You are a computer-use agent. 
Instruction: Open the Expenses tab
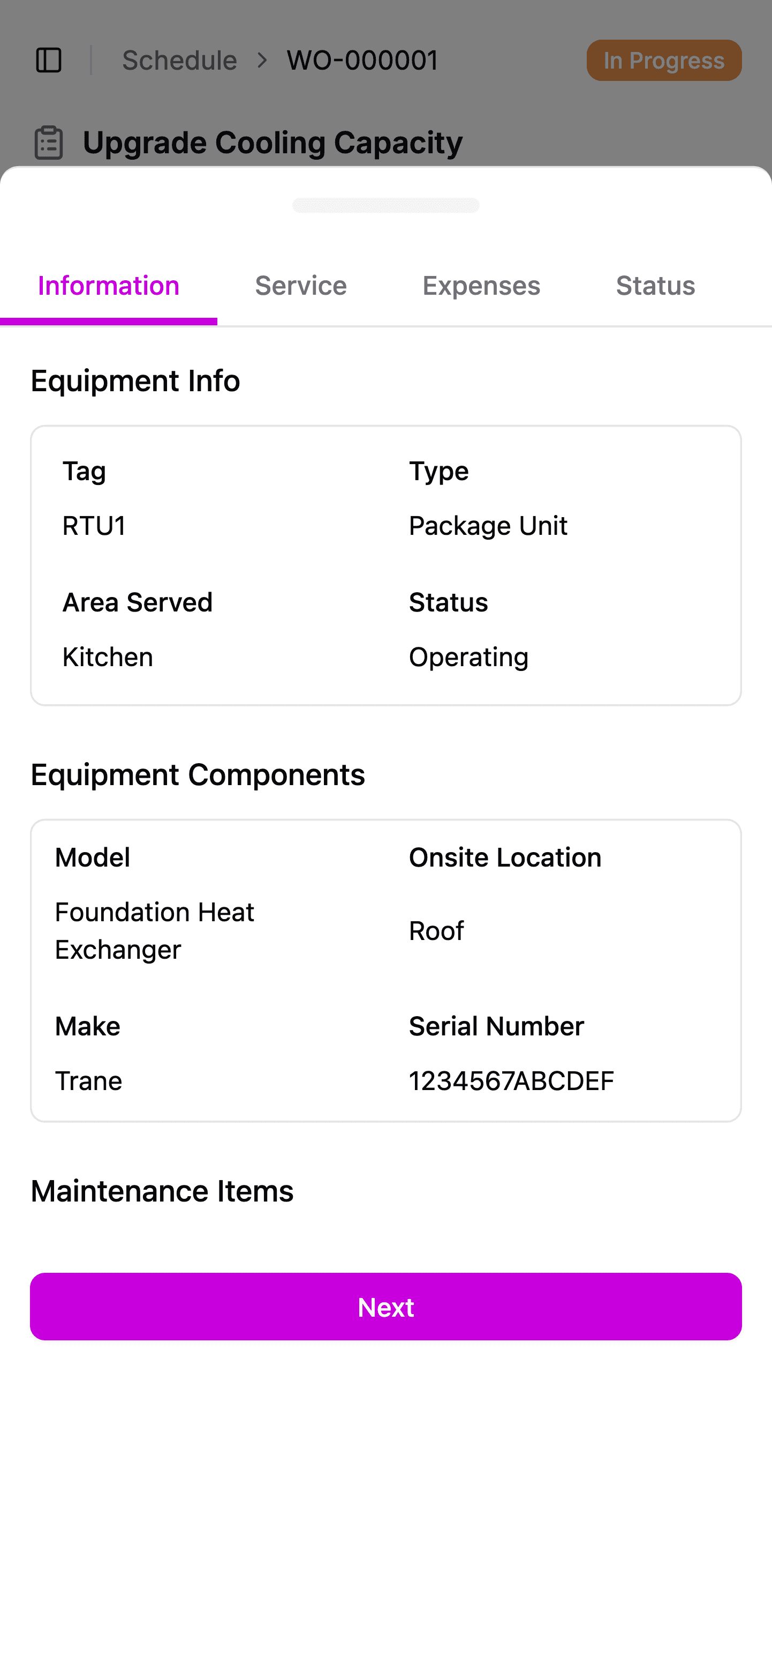(x=481, y=286)
